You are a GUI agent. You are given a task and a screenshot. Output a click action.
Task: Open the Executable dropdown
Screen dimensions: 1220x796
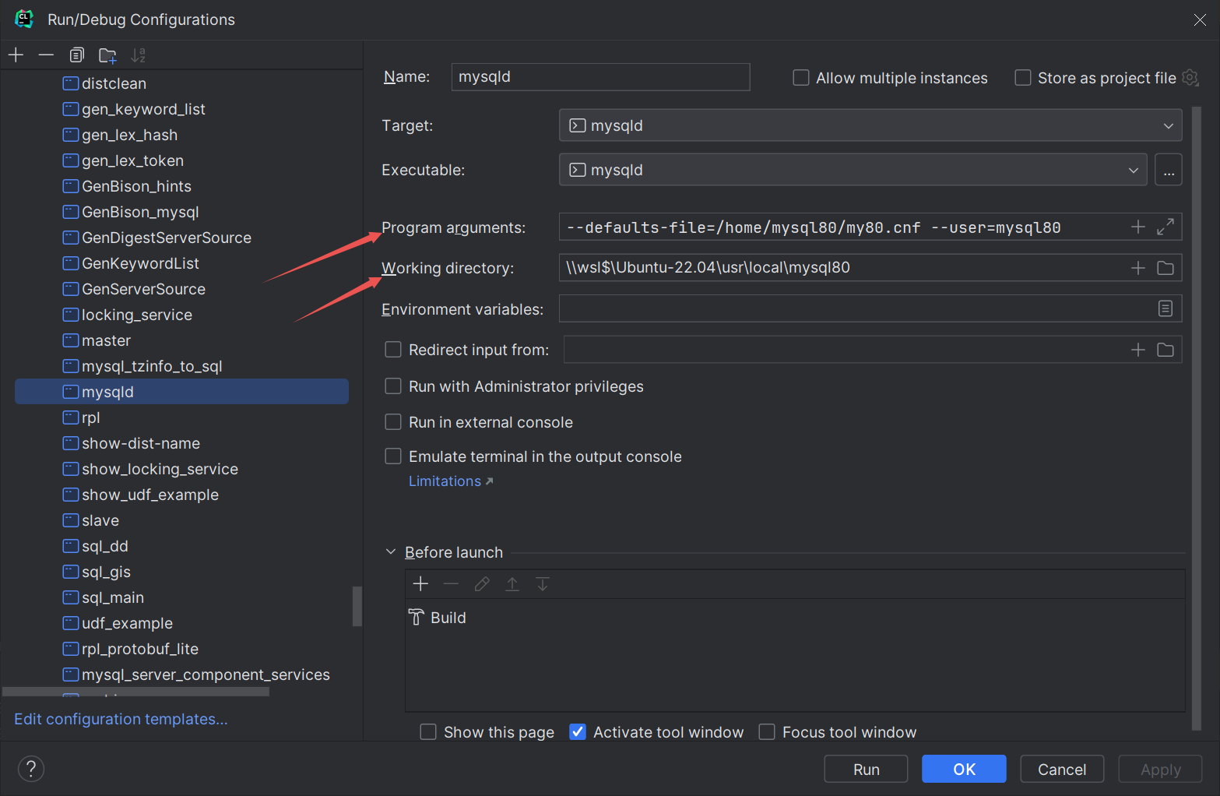click(853, 170)
